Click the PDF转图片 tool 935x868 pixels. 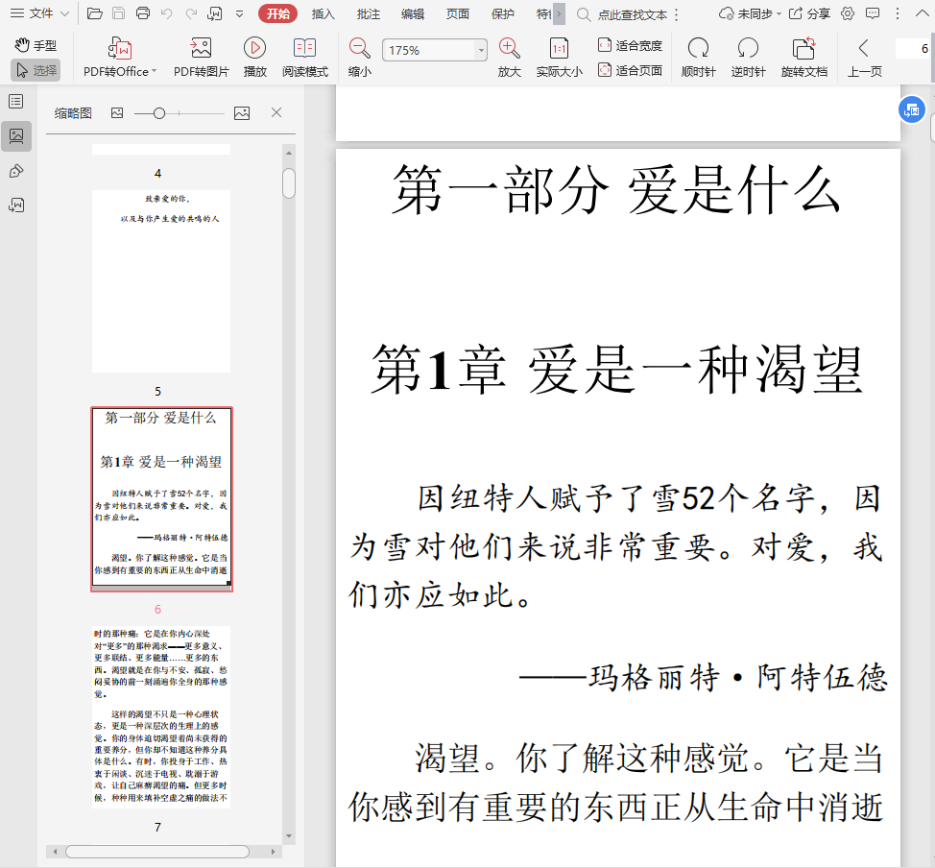coord(201,58)
